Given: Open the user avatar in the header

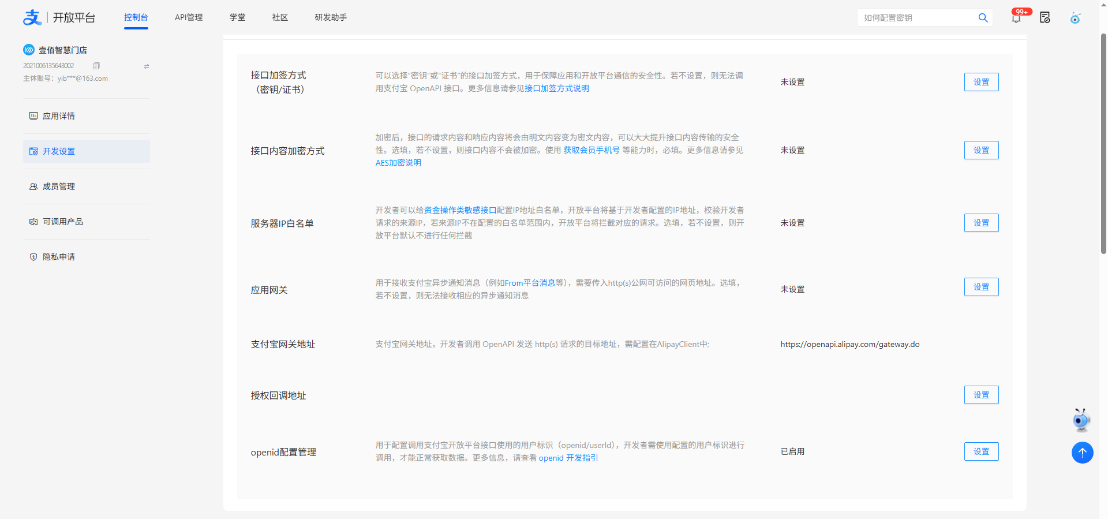Looking at the screenshot, I should [x=1075, y=18].
